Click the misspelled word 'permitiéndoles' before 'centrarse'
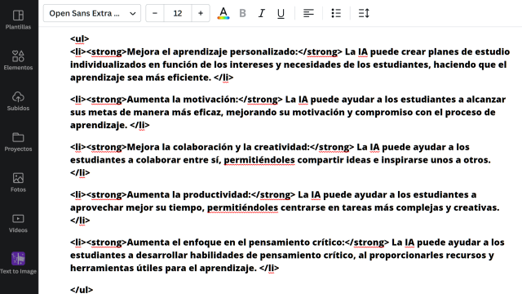 coord(242,207)
